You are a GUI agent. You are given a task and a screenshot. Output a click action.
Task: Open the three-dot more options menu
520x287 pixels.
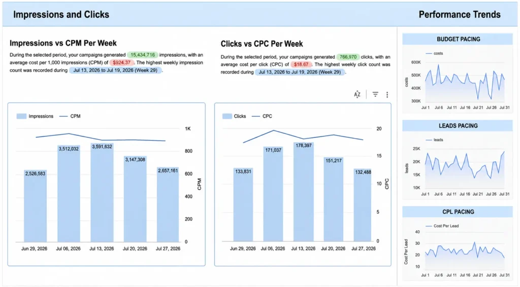point(387,95)
